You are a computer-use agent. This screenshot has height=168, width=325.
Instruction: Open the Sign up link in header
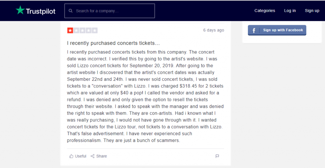pyautogui.click(x=312, y=11)
